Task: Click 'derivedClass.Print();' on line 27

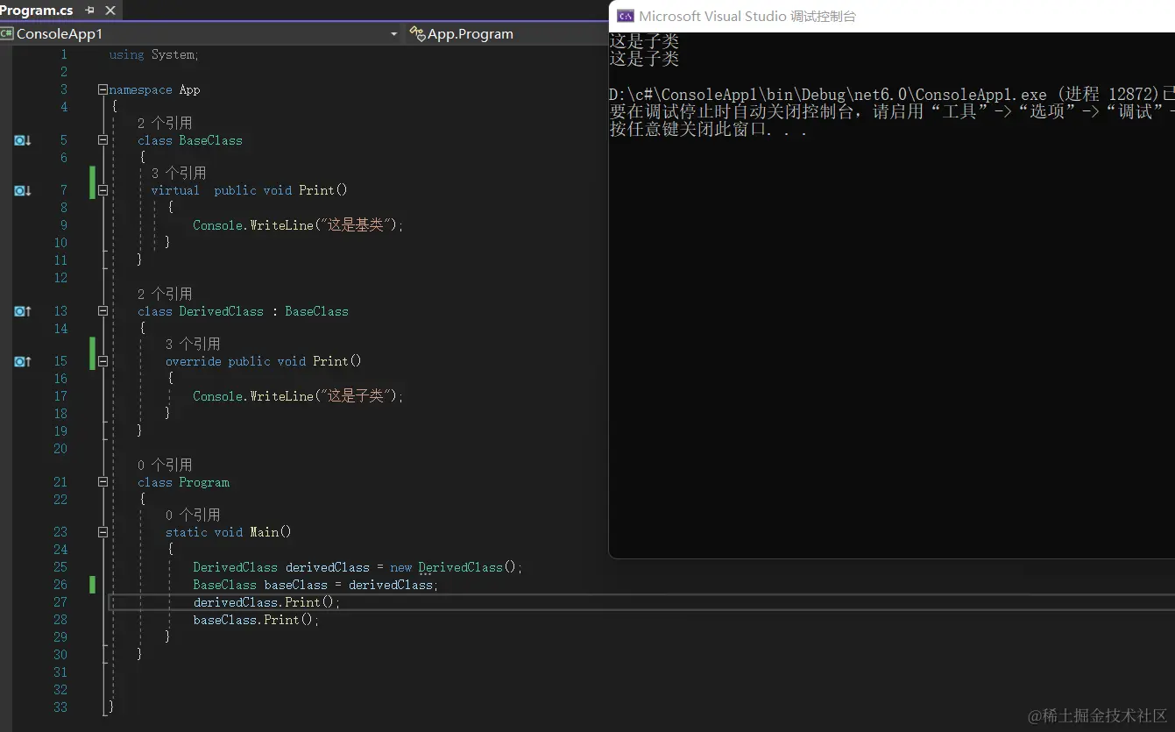Action: (x=266, y=602)
